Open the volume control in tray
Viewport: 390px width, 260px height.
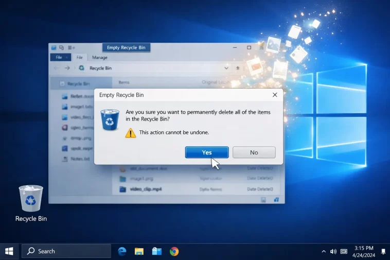[x=333, y=252]
